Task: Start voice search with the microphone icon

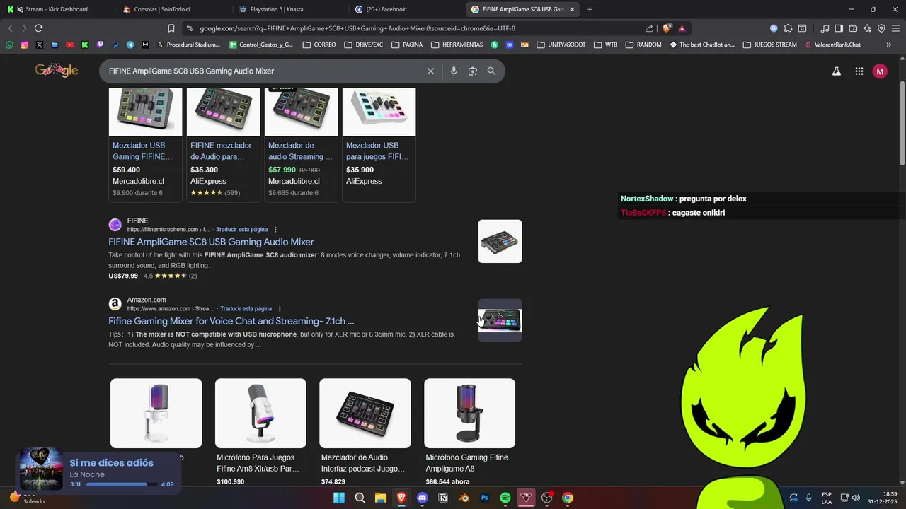Action: (x=454, y=71)
